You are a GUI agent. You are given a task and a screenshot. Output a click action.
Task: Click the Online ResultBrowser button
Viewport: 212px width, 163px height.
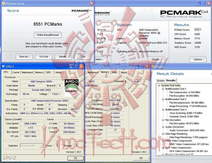tap(48, 35)
